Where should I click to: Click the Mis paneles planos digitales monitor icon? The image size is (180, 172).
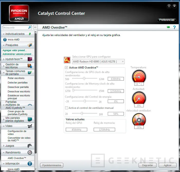(30, 119)
